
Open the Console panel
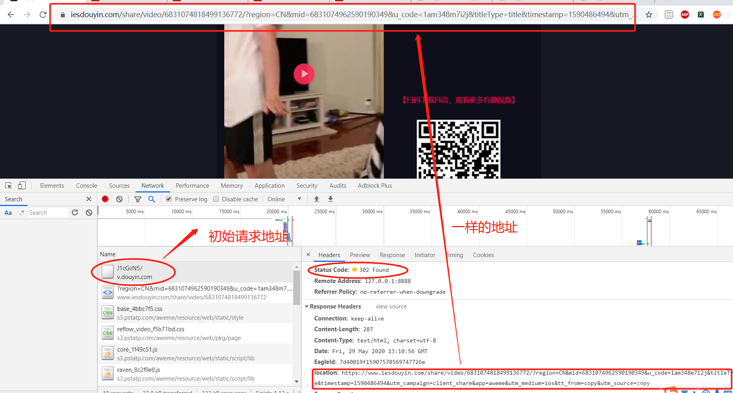point(86,185)
